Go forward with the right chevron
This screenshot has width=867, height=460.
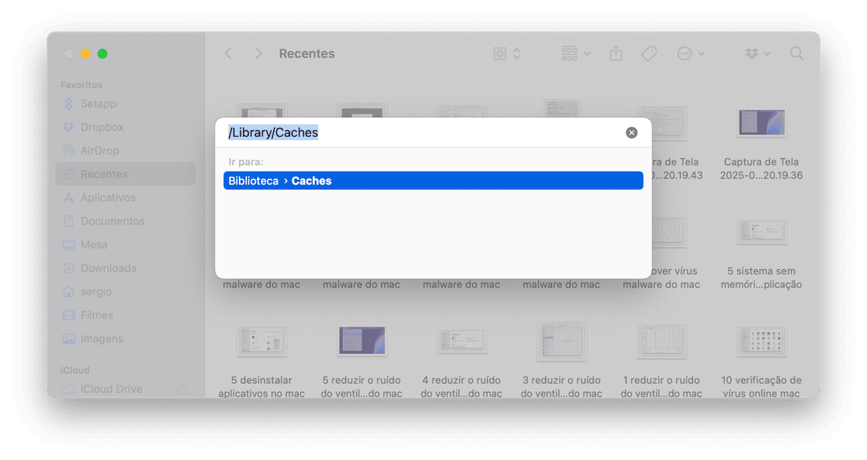click(x=258, y=53)
